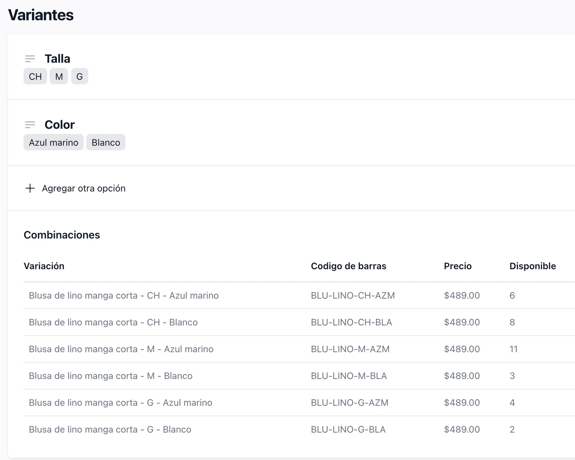Select the Azul marino color tag
This screenshot has height=460, width=575.
(54, 143)
